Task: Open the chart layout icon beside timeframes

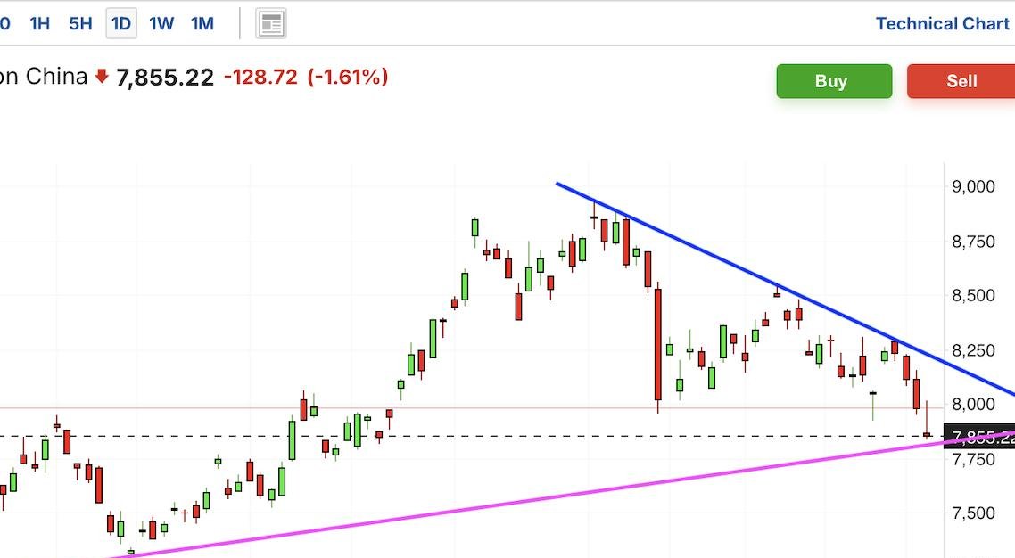Action: point(271,24)
